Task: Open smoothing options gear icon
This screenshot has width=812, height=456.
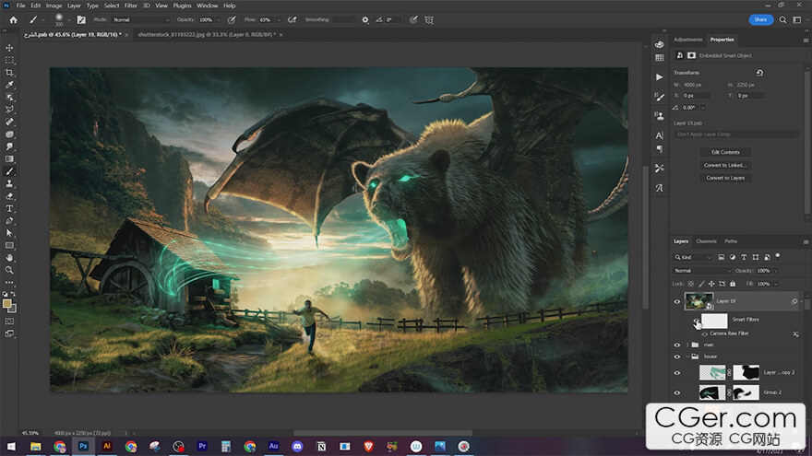Action: point(365,19)
